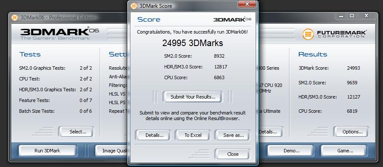Click the 3DMark06 main window title icon
Screen dimensions: 383x167
coord(15,18)
